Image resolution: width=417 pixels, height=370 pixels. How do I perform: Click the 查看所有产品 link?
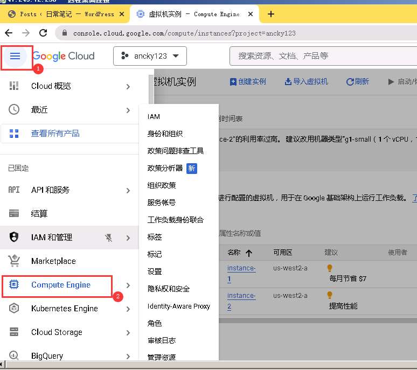click(55, 134)
